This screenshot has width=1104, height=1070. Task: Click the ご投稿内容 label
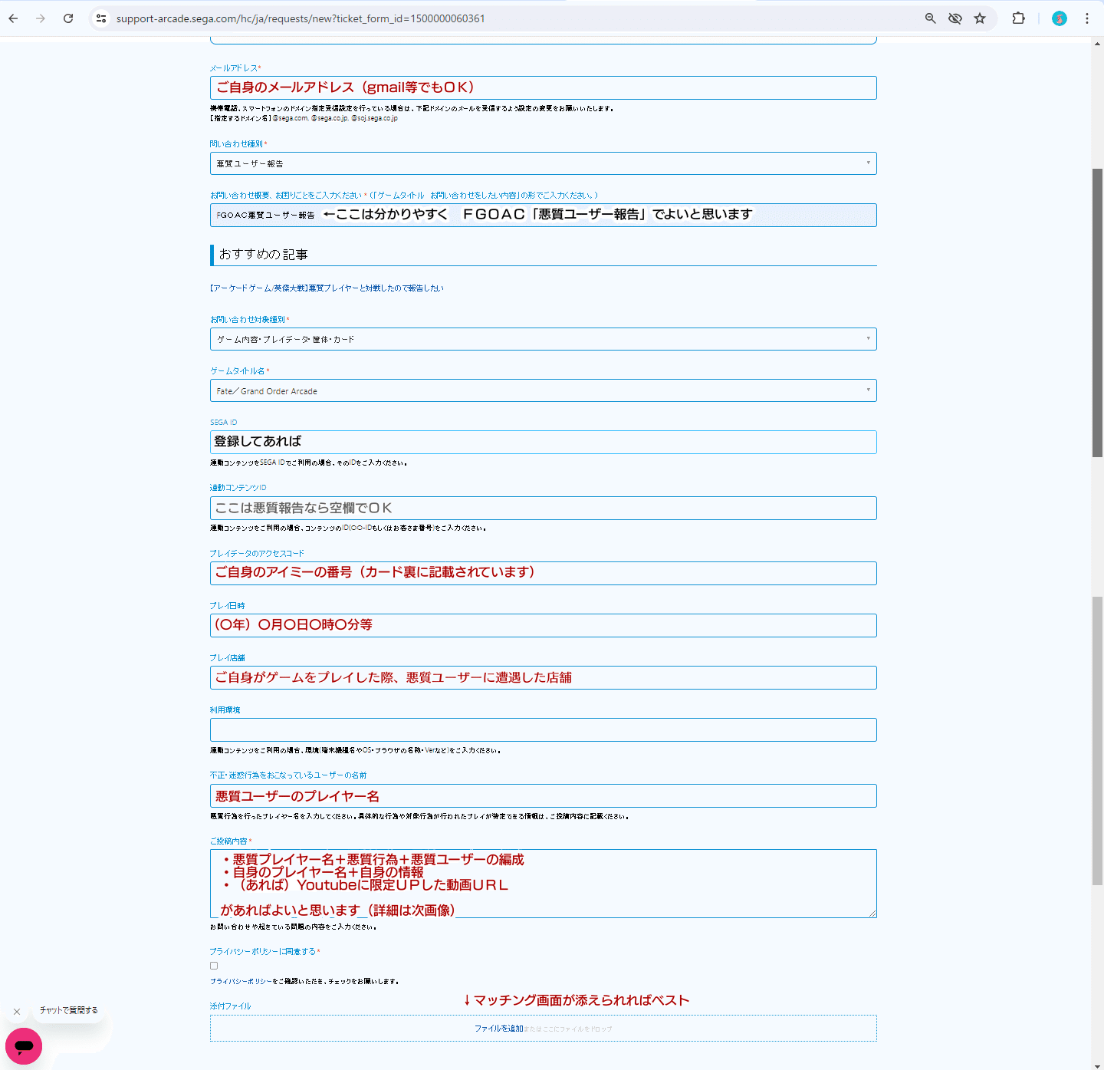(x=228, y=841)
